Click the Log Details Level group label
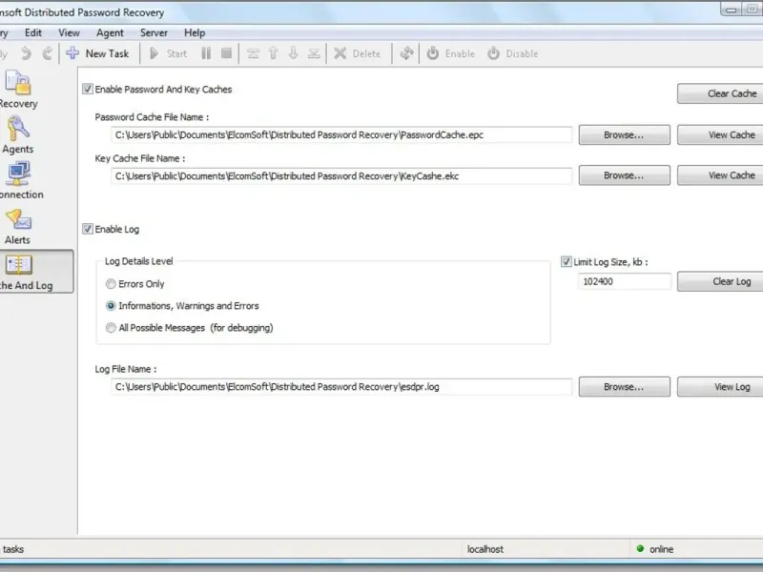 [138, 261]
